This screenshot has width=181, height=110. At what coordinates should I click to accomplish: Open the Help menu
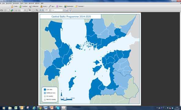[42, 3]
